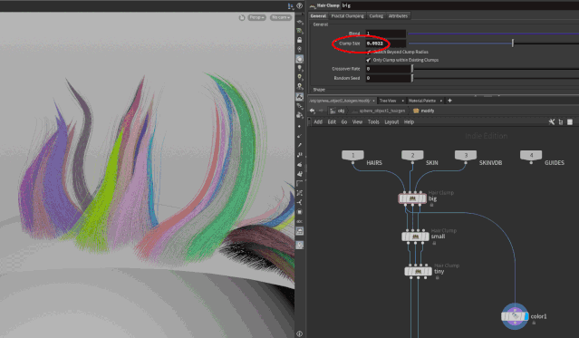This screenshot has width=579, height=338.
Task: Expand the Shape section
Action: coord(319,90)
